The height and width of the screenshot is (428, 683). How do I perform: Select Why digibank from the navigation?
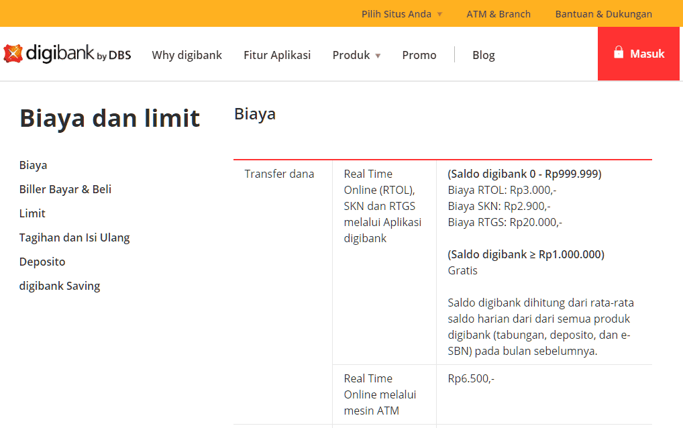click(187, 55)
